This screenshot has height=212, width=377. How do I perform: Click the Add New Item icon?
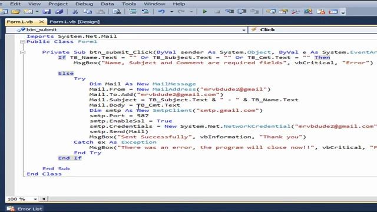point(28,12)
